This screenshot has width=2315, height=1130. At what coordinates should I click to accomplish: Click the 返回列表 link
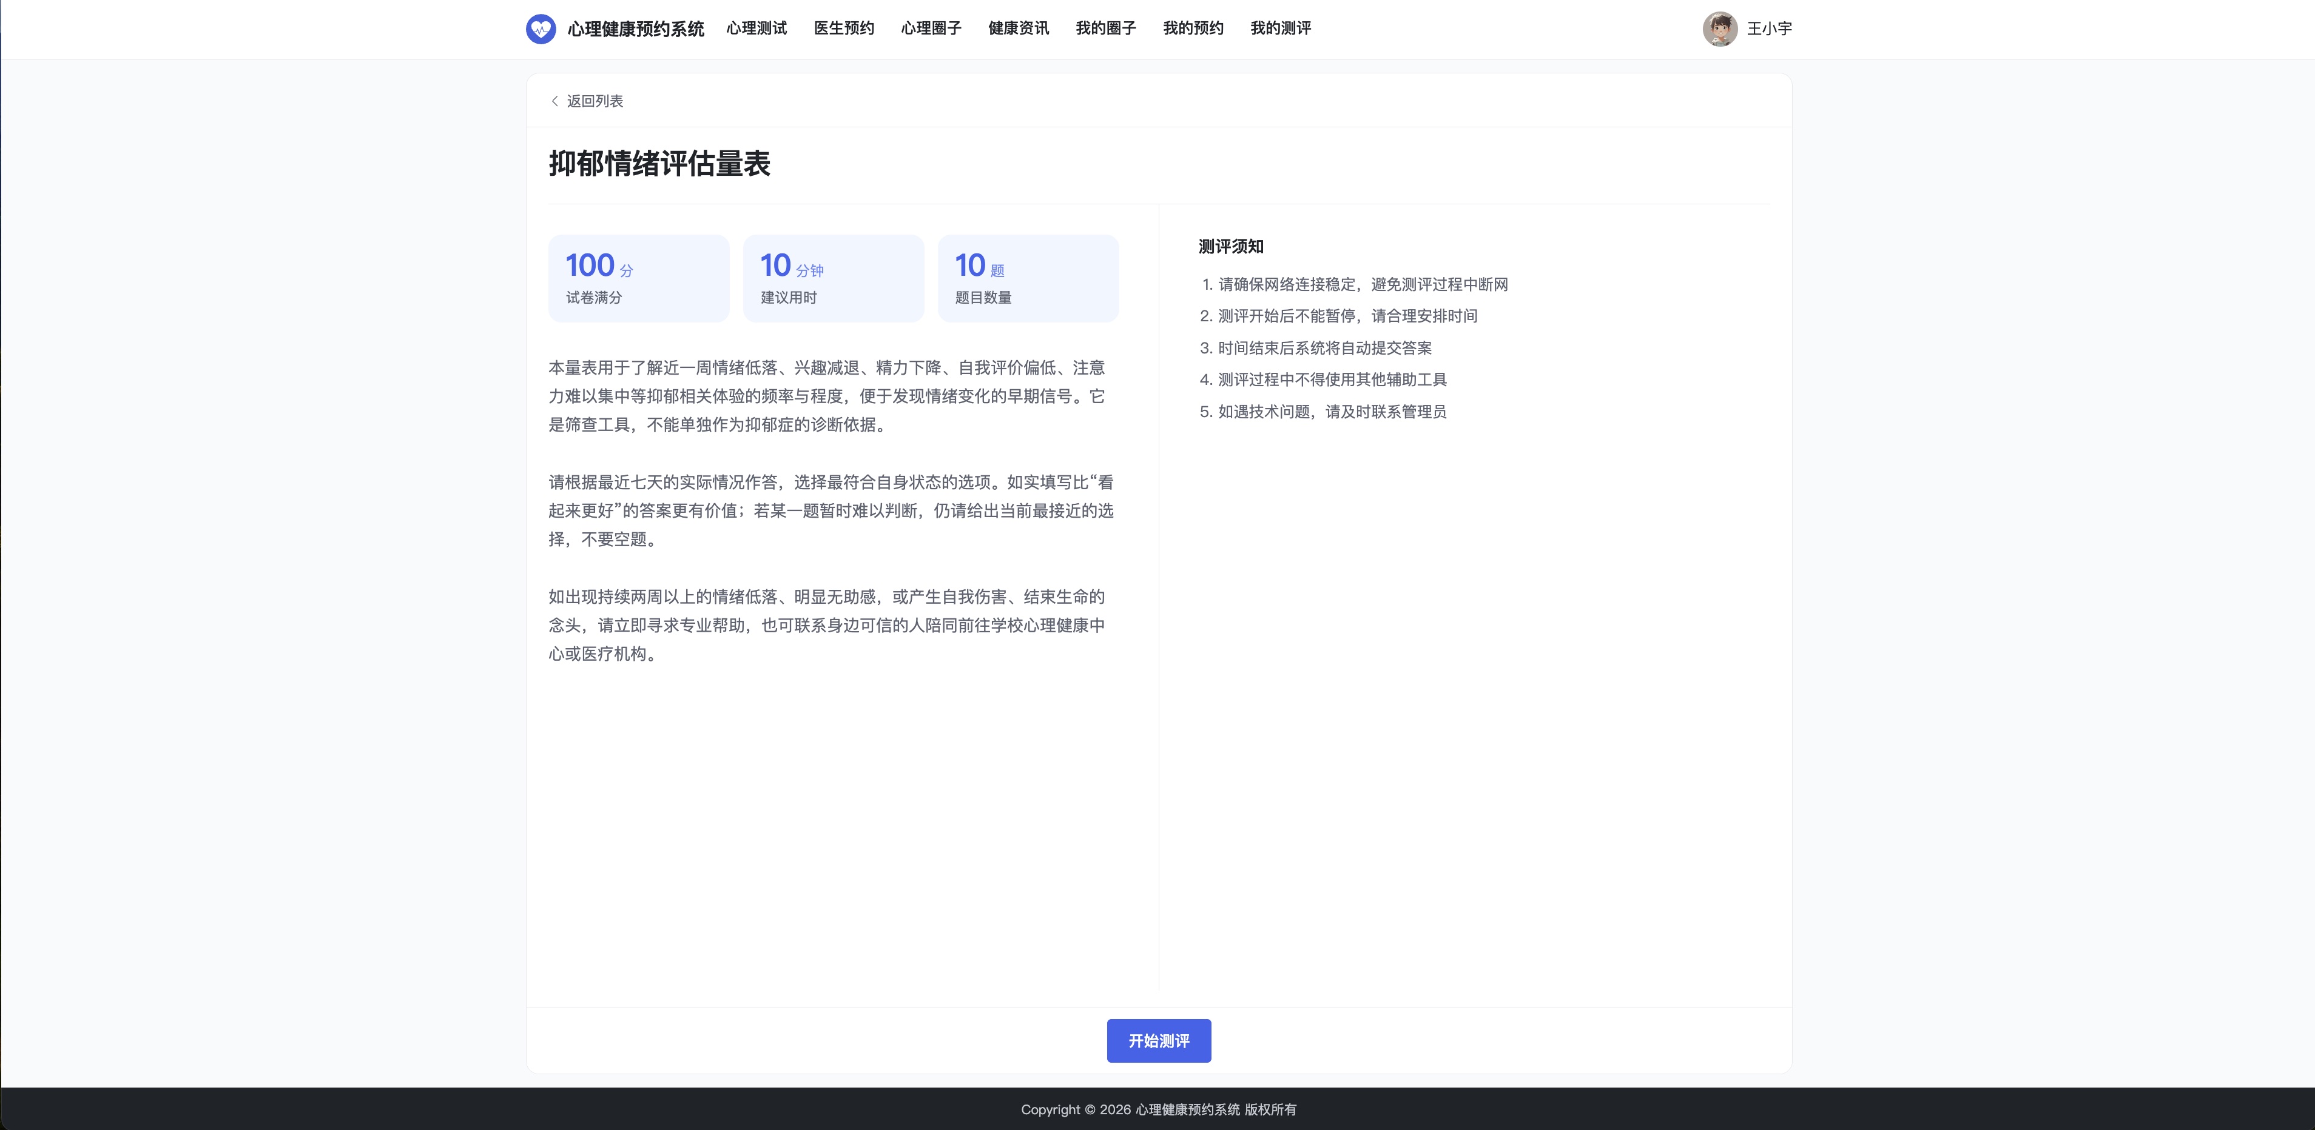[594, 101]
